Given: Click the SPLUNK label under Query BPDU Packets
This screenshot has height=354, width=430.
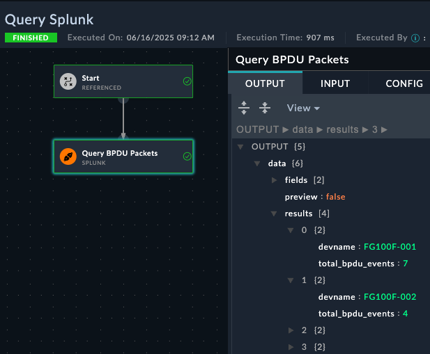Looking at the screenshot, I should coord(93,163).
